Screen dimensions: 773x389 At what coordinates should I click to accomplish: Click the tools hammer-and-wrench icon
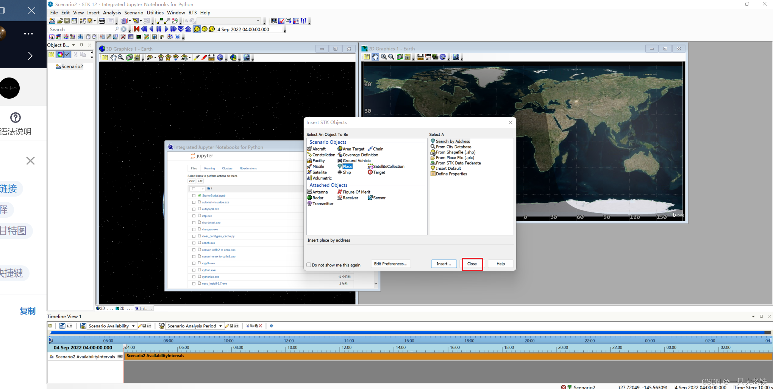coord(123,37)
